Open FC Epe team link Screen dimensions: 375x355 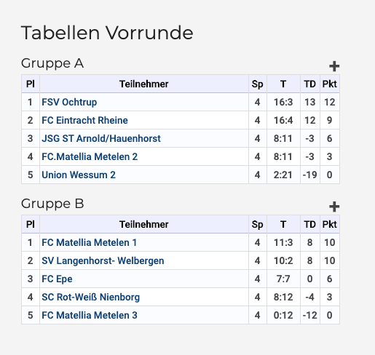tap(57, 279)
